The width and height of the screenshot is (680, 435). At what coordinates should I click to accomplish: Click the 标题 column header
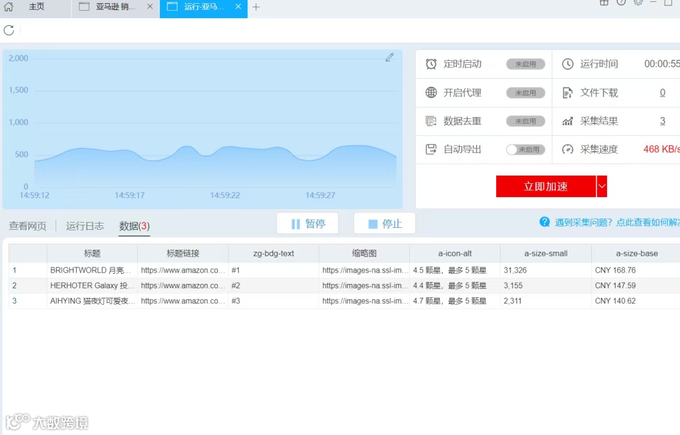[93, 253]
